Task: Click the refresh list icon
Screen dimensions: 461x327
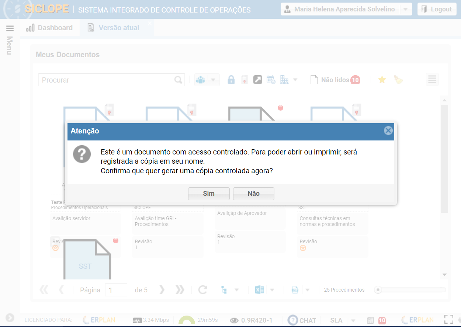Action: 203,290
